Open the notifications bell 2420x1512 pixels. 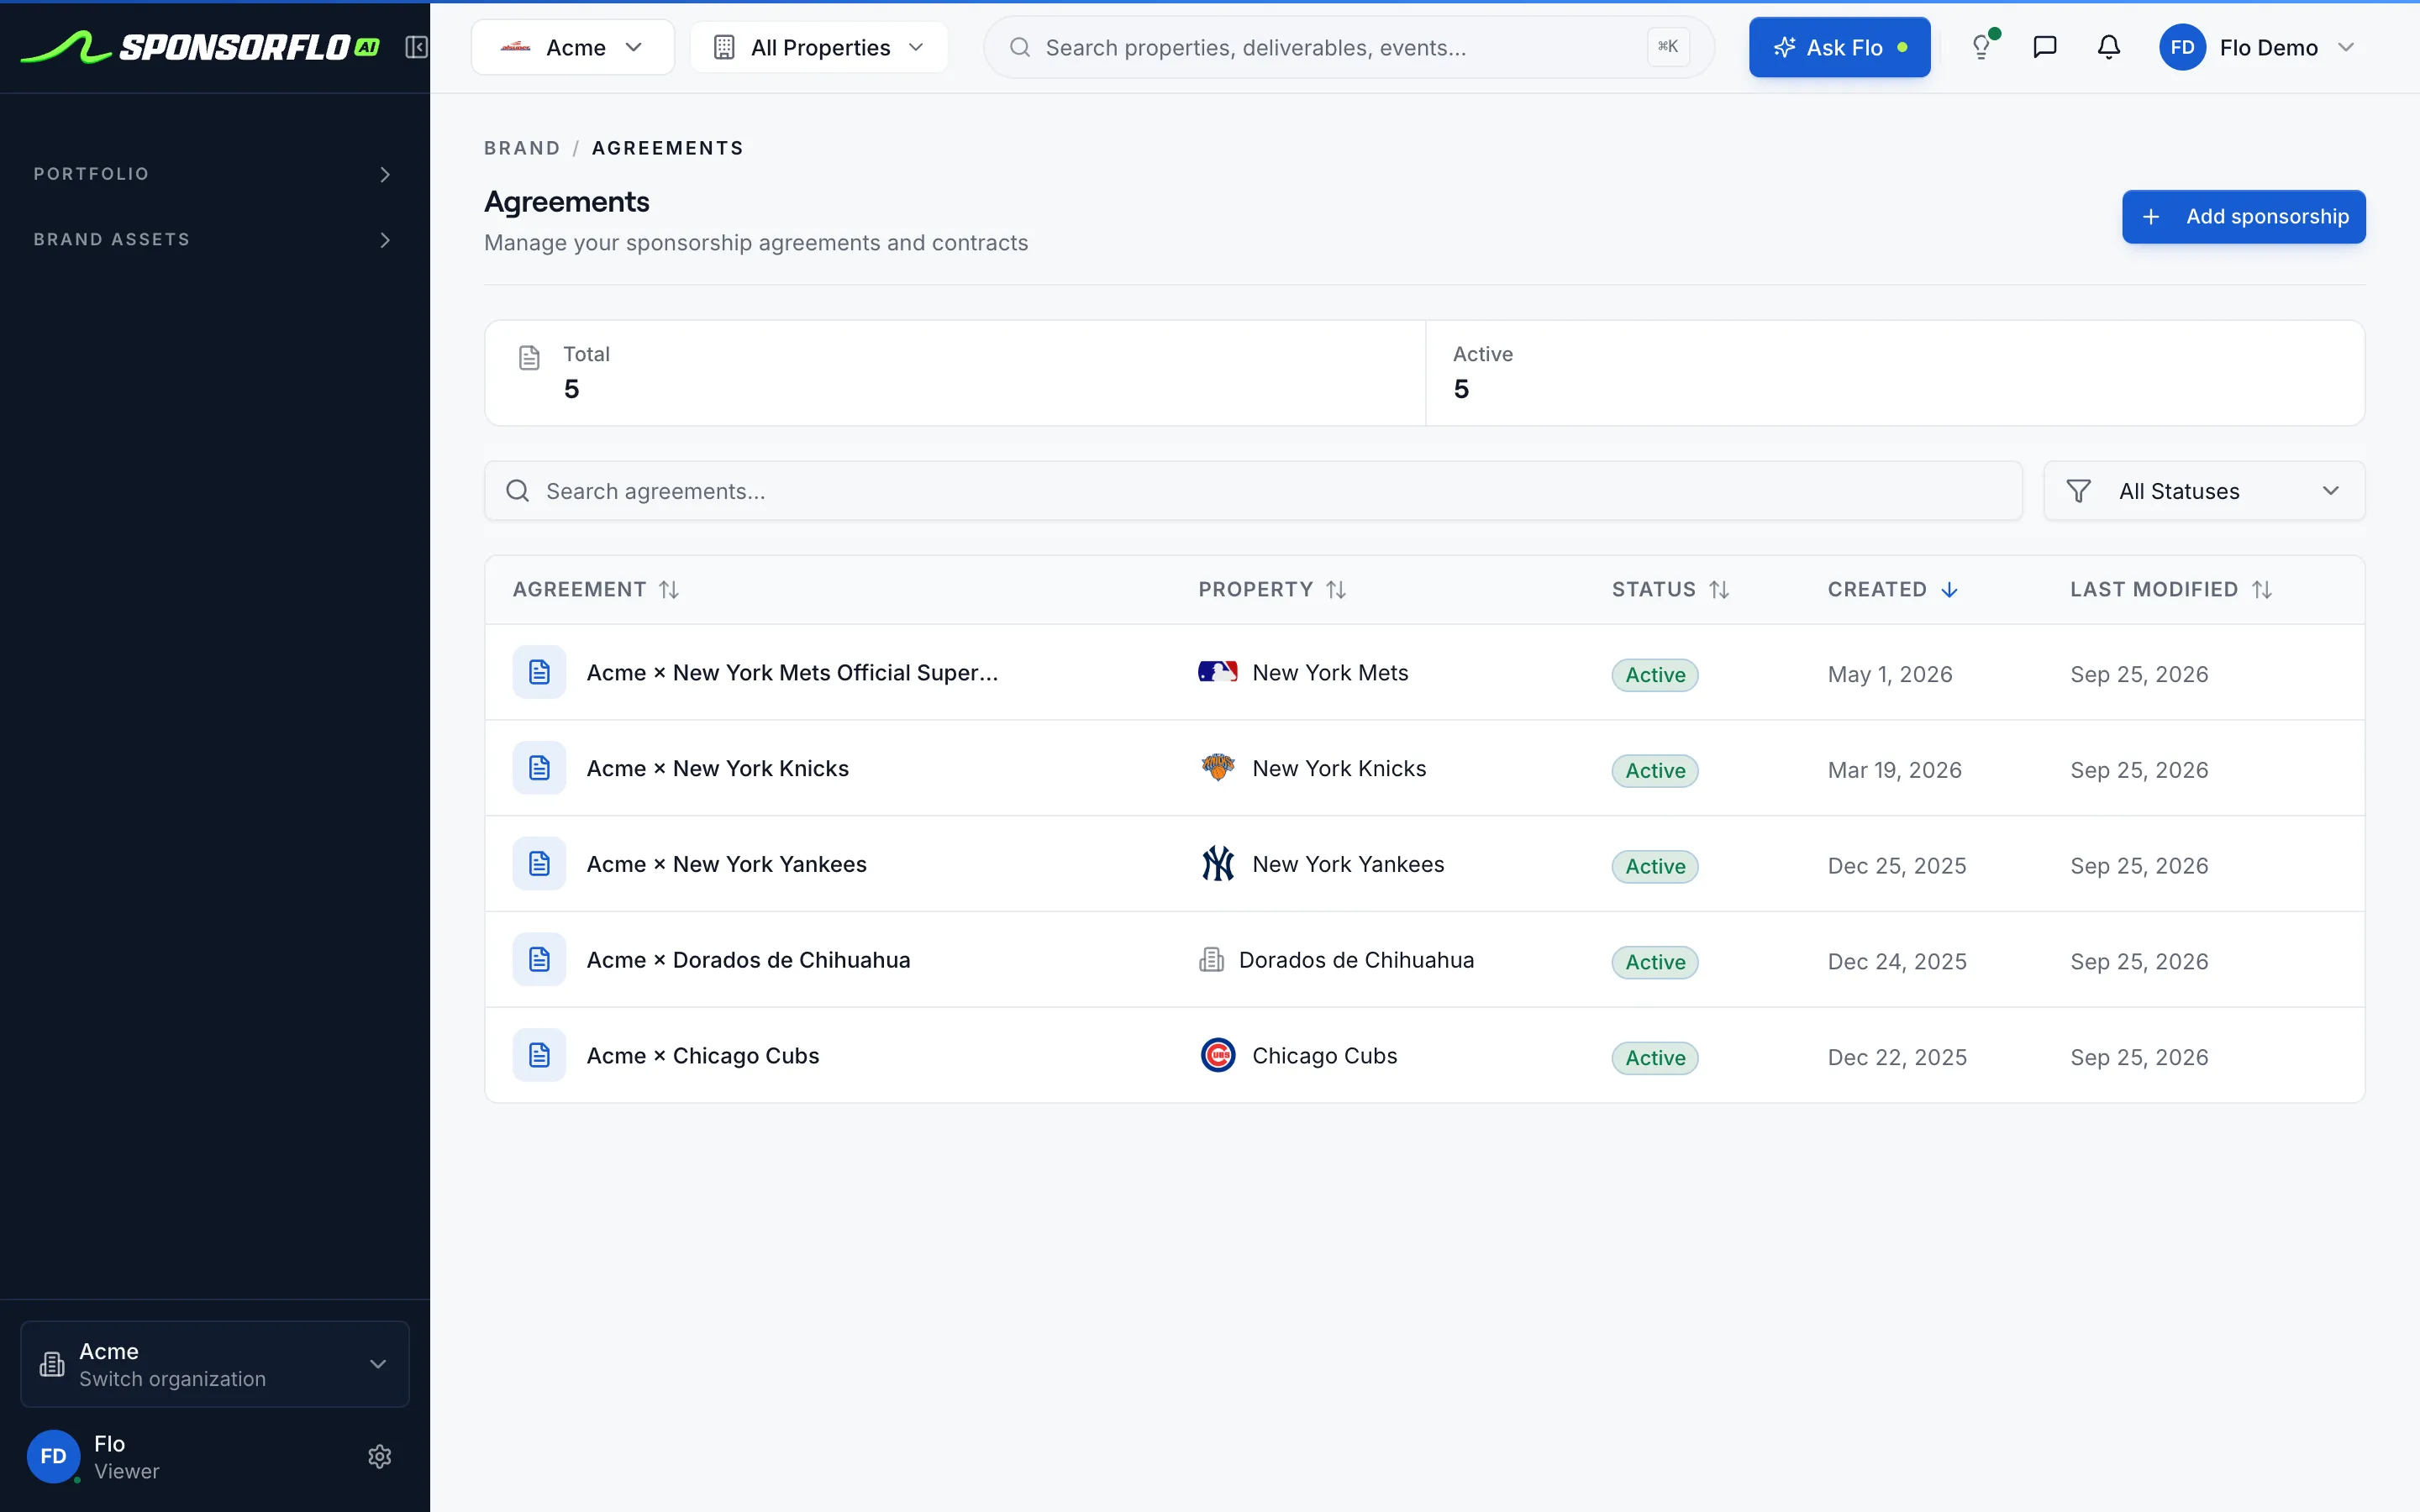(x=2108, y=47)
